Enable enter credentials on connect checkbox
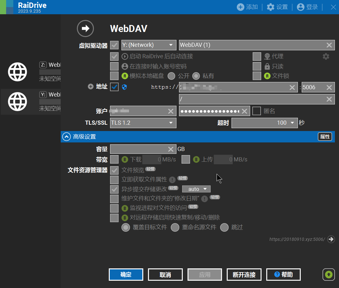 tap(114, 66)
